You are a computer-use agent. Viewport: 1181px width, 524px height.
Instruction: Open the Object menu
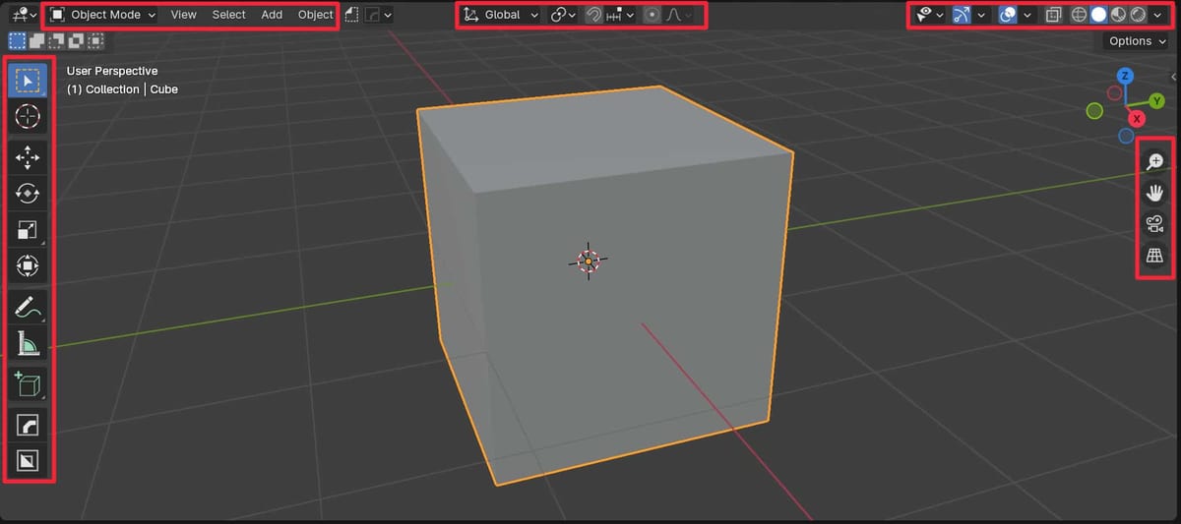click(x=315, y=15)
